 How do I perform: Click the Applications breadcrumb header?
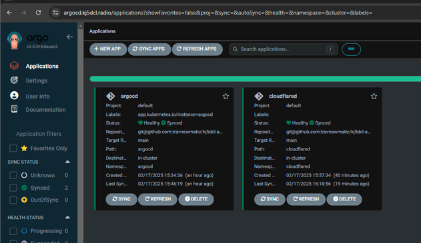point(102,31)
